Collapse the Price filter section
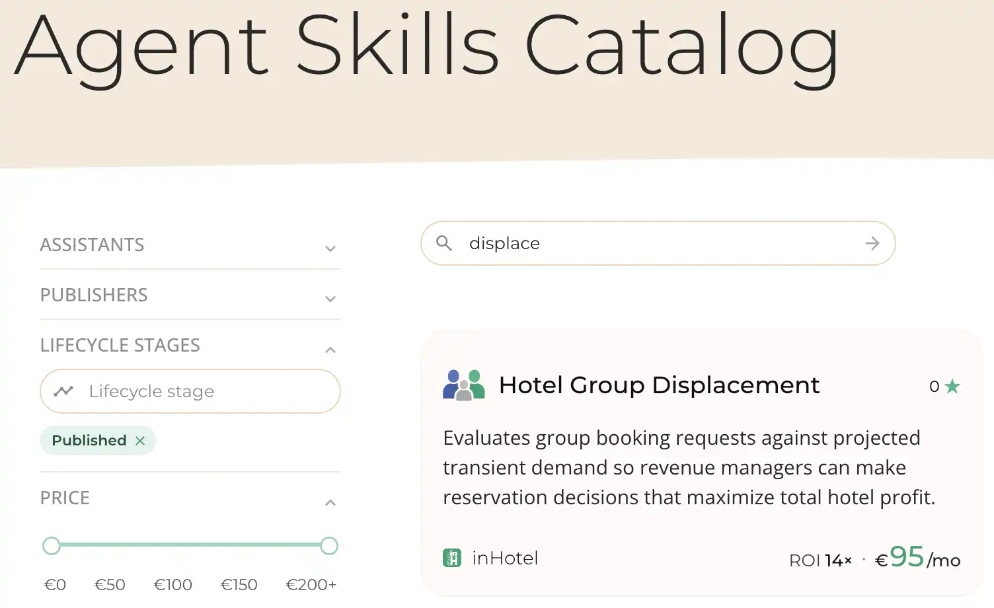This screenshot has width=994, height=608. coord(330,503)
